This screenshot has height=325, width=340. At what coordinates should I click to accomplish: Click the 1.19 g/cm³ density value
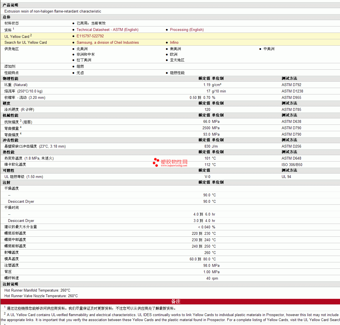point(212,85)
